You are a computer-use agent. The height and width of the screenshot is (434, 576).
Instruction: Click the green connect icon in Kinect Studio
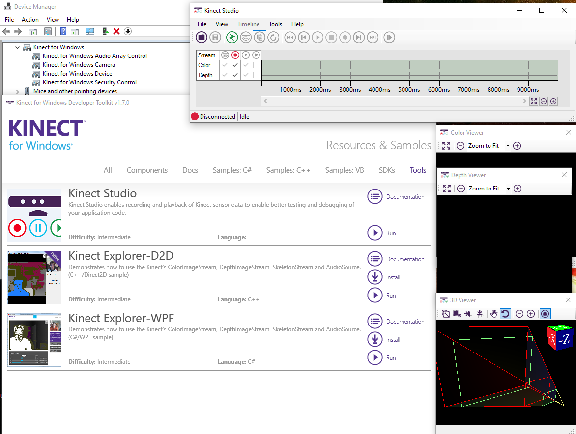tap(231, 37)
